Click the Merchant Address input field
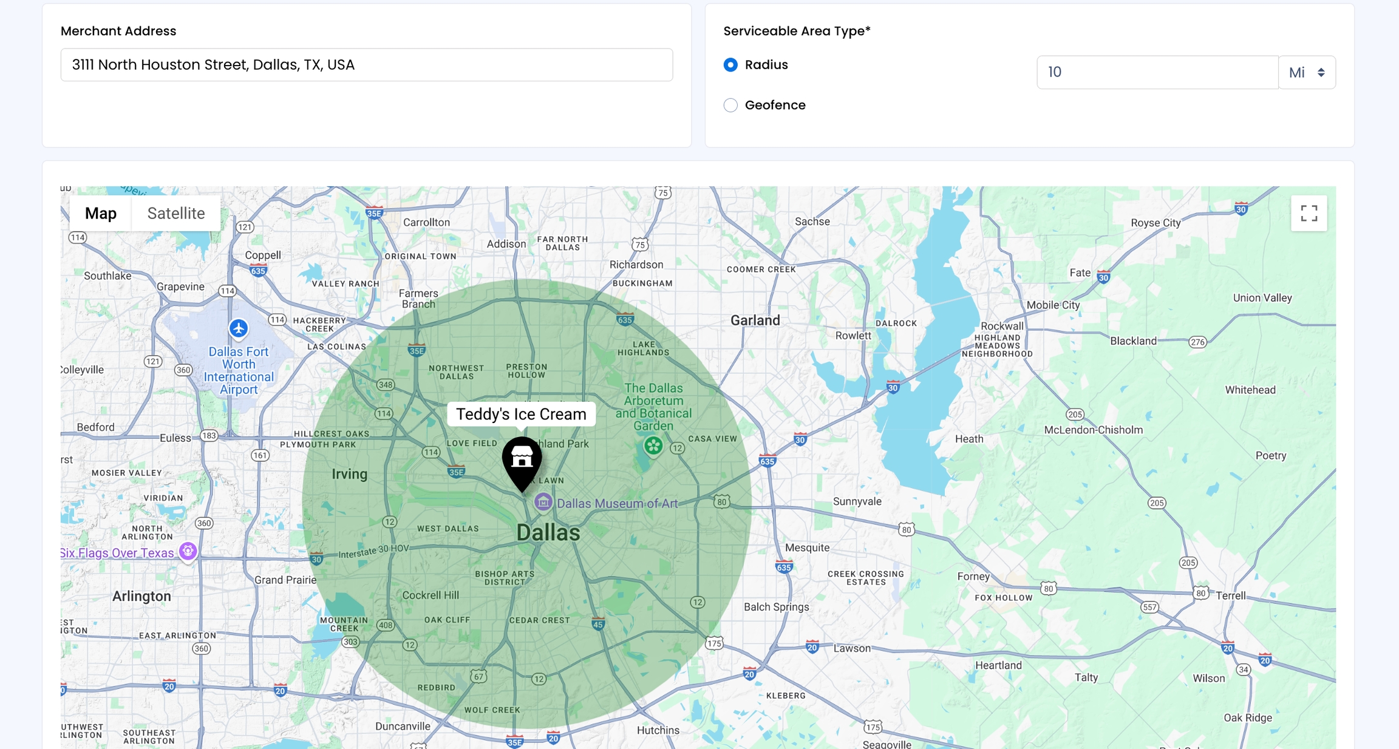The width and height of the screenshot is (1399, 749). tap(366, 65)
